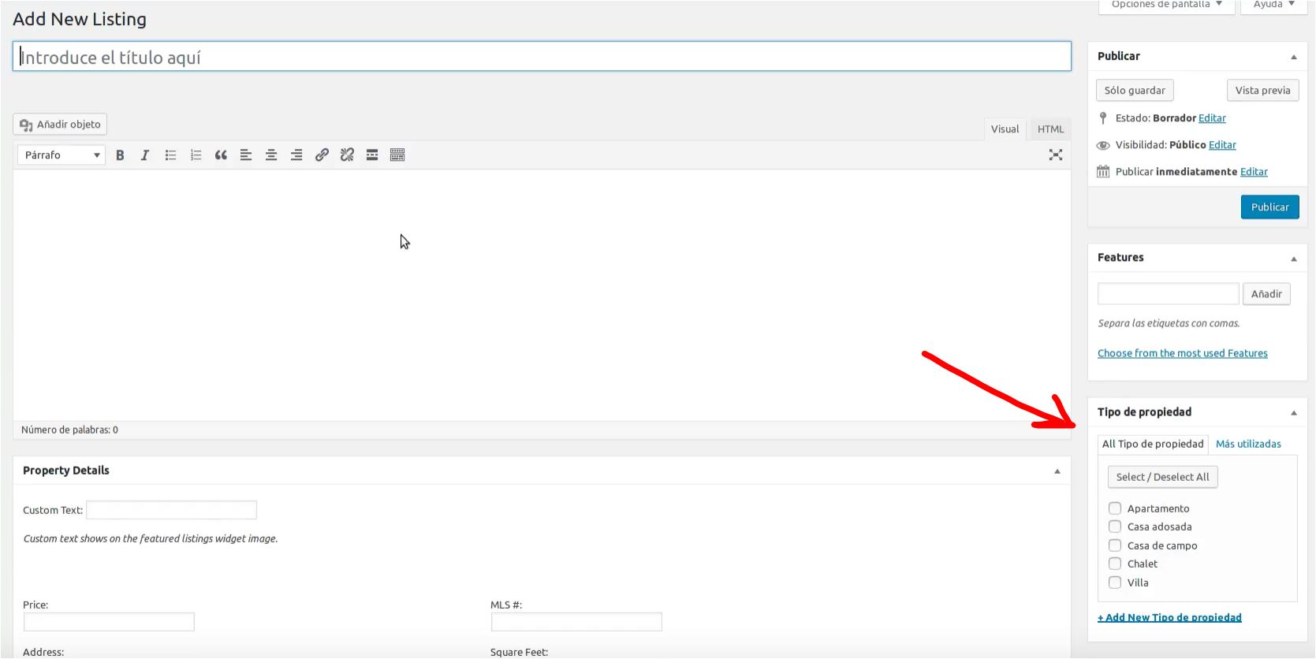Viewport: 1316px width, 659px height.
Task: Edit the Estado Borrador status
Action: 1212,118
